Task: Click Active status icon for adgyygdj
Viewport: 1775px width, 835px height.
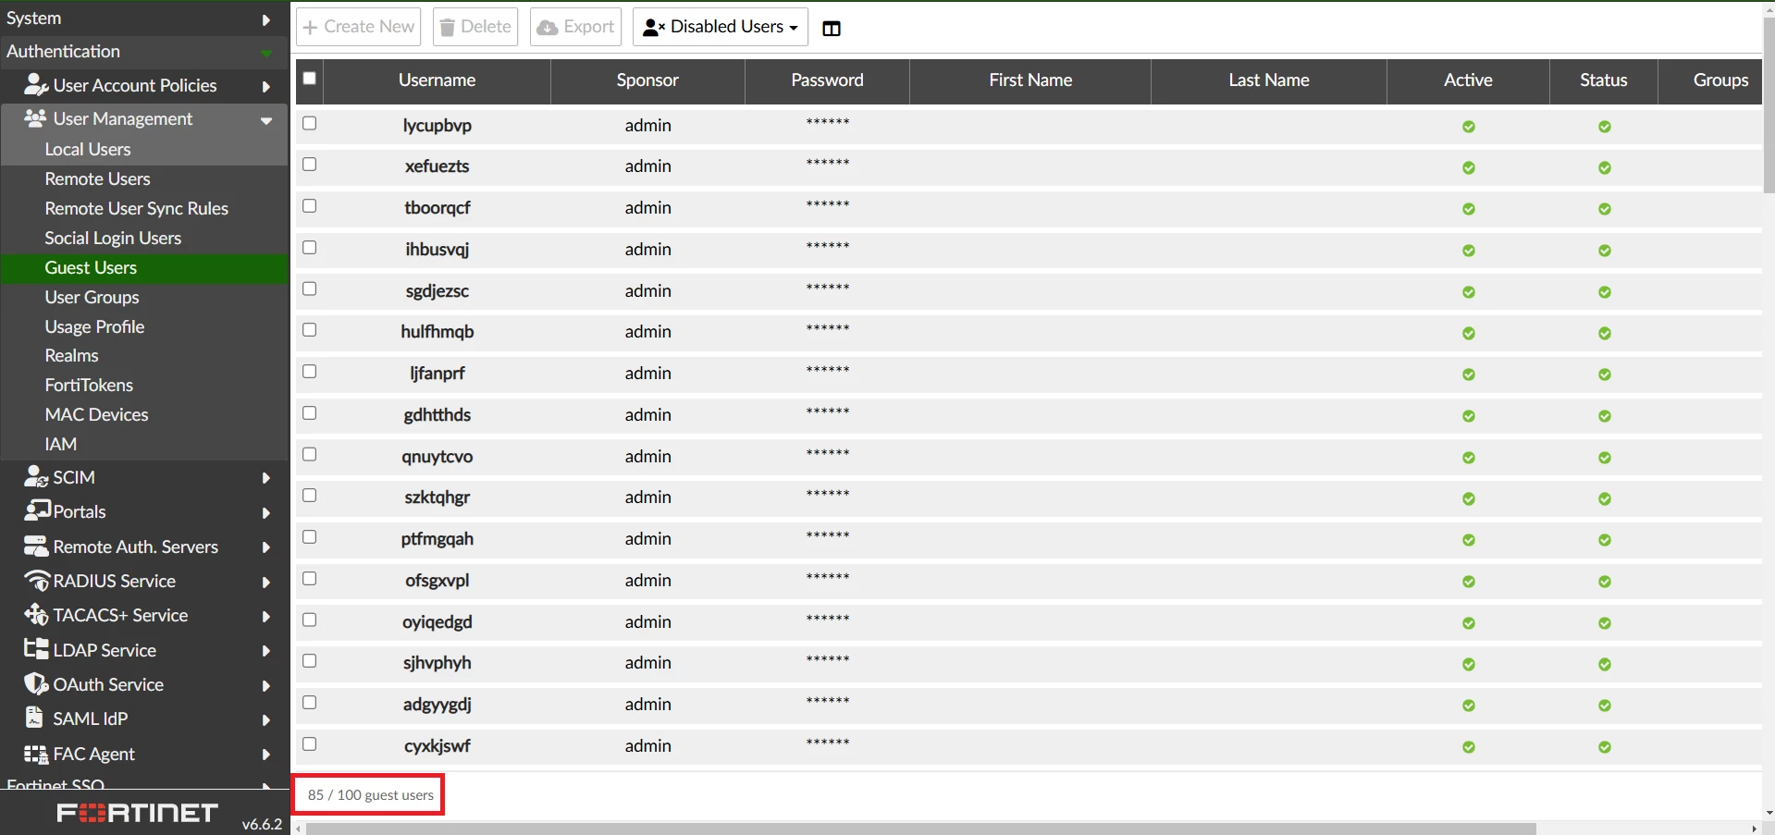Action: click(x=1468, y=706)
